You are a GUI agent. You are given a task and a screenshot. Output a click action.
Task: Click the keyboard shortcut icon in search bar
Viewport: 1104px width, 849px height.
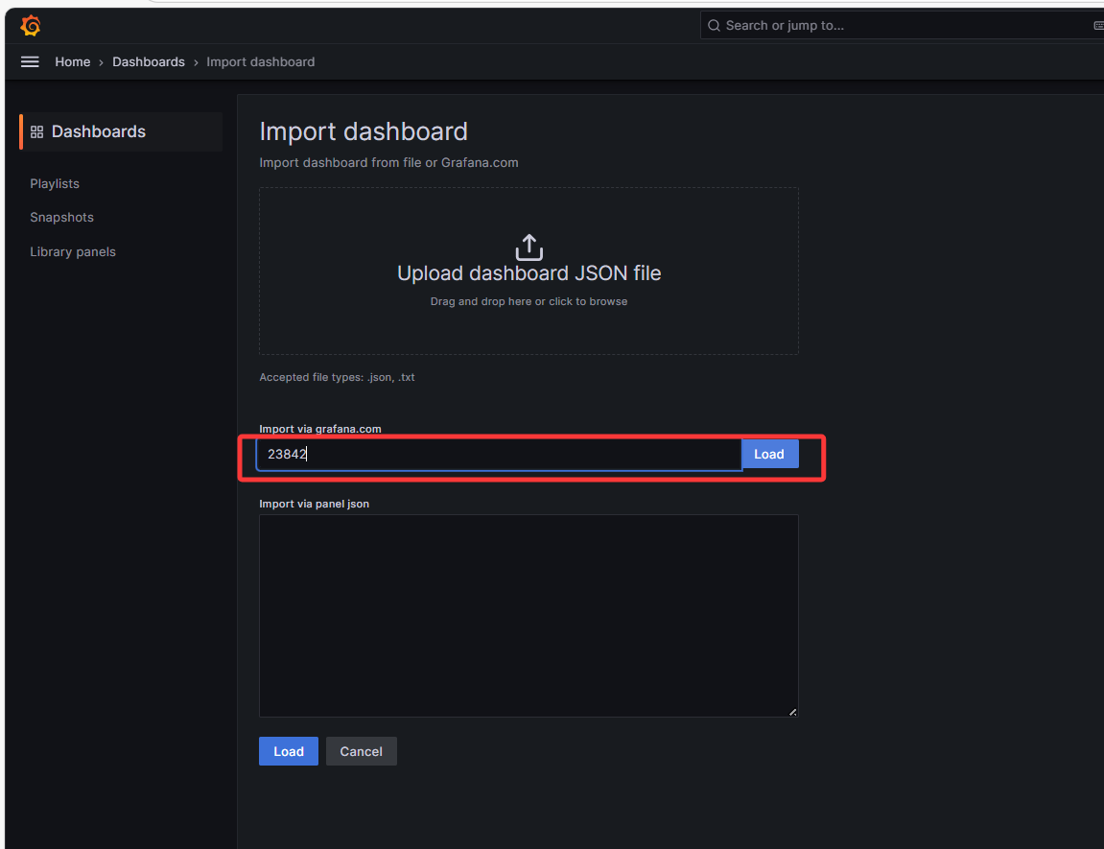[1098, 26]
